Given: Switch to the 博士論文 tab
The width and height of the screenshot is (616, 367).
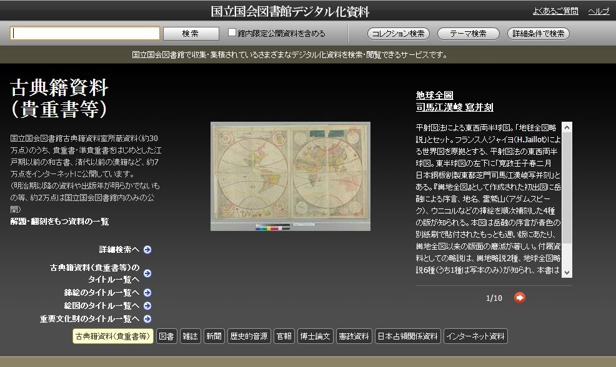Looking at the screenshot, I should 315,336.
